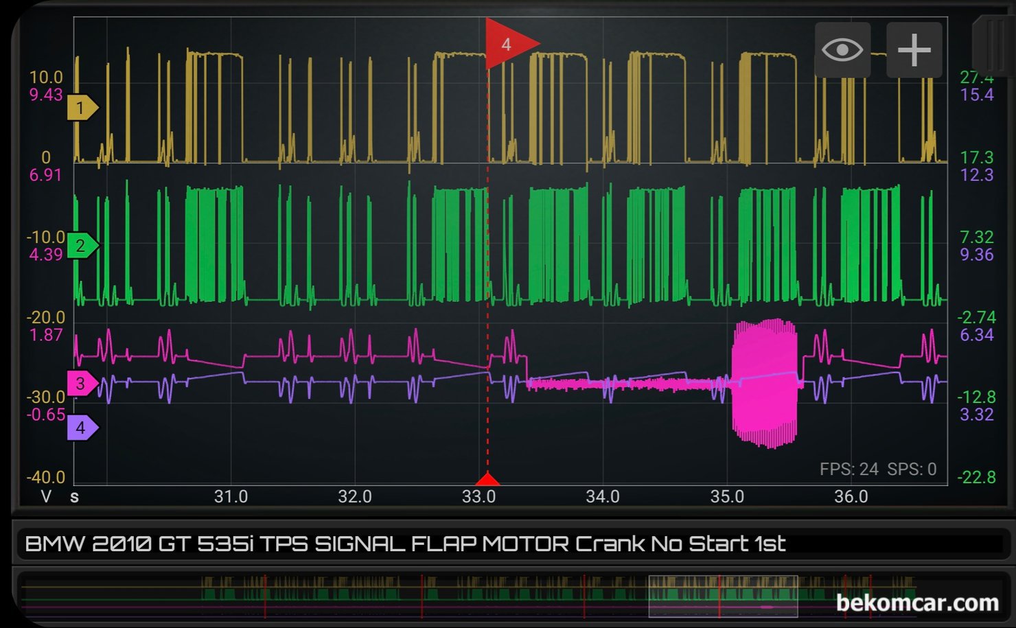The image size is (1016, 628).
Task: Click the pink 4.39 scale label
Action: (x=46, y=255)
